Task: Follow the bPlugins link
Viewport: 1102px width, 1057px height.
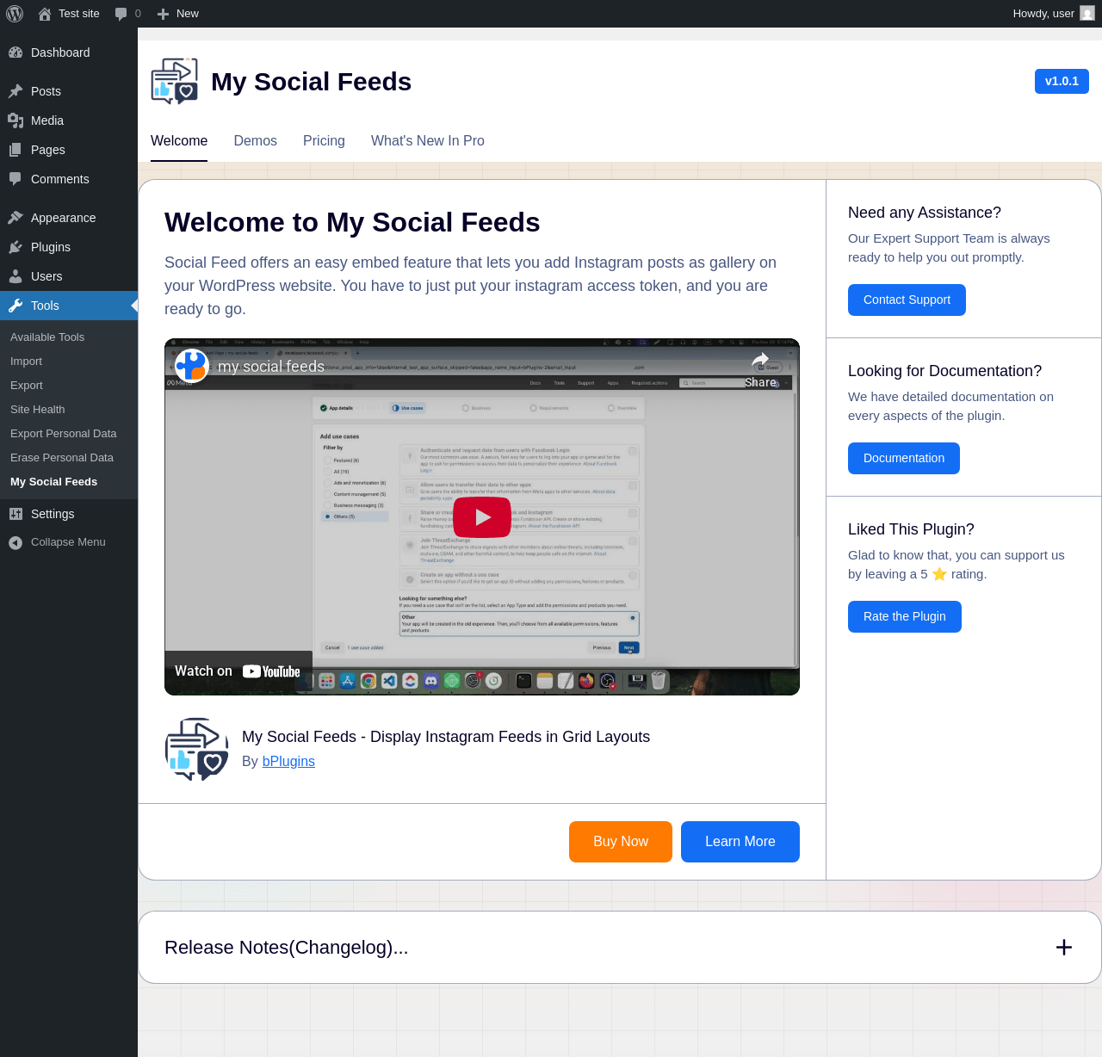Action: click(288, 762)
